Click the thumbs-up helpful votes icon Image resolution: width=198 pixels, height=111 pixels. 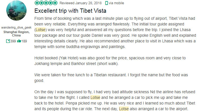(19, 41)
